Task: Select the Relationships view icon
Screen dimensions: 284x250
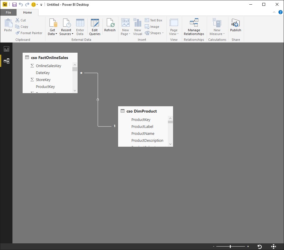Action: click(6, 61)
